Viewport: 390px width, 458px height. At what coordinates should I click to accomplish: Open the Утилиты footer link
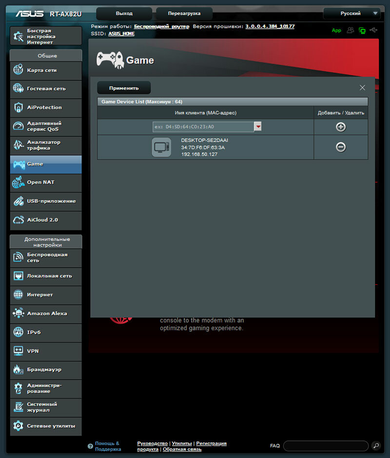click(182, 443)
